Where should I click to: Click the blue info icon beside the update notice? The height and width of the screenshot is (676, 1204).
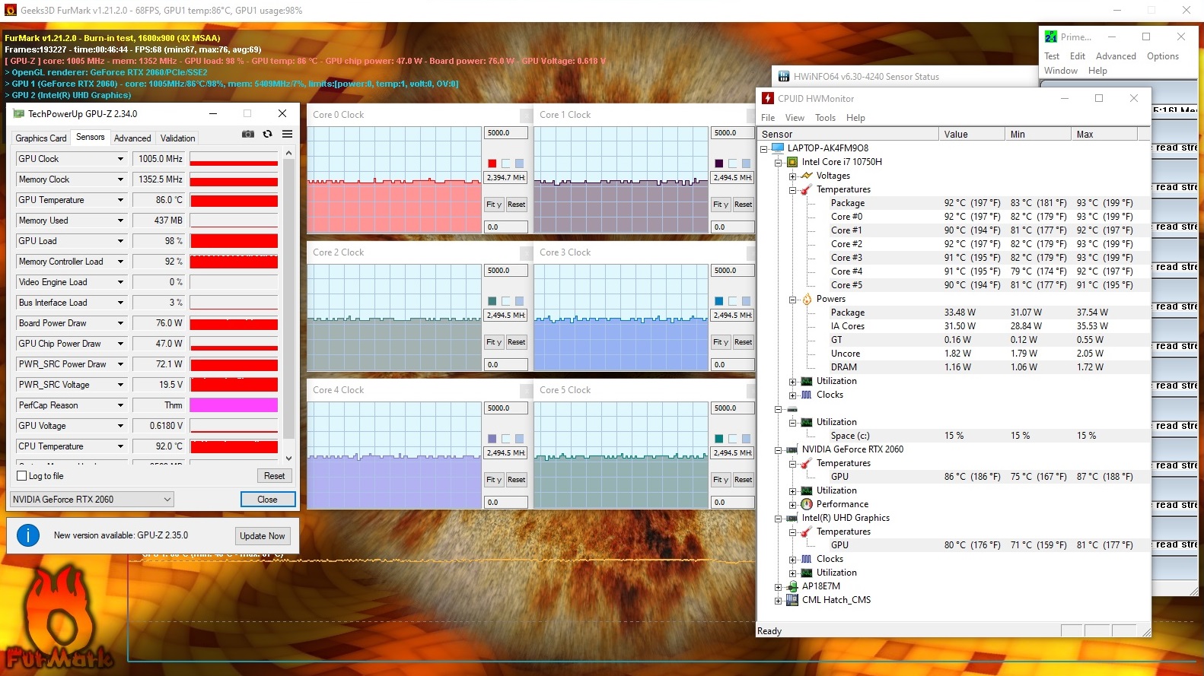28,535
